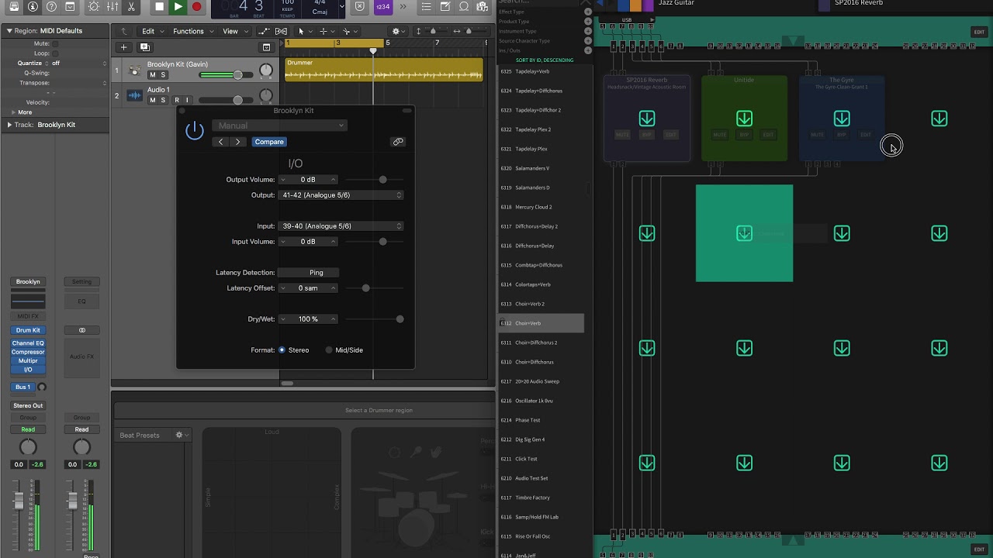This screenshot has height=558, width=993.
Task: Open Quick Help question mark icon
Action: click(51, 7)
